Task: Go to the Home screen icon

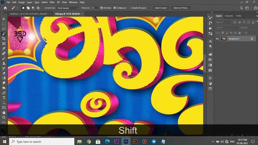Action: [5, 8]
